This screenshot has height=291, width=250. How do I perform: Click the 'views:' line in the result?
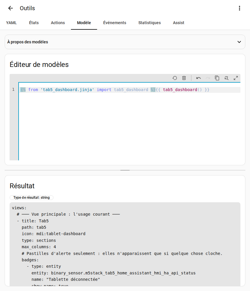coord(19,208)
